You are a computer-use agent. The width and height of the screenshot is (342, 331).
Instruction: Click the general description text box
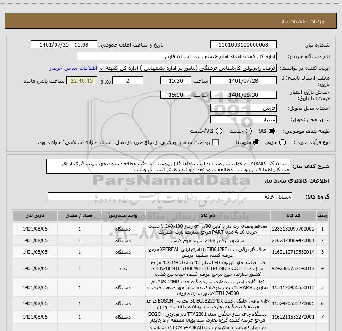click(x=168, y=167)
